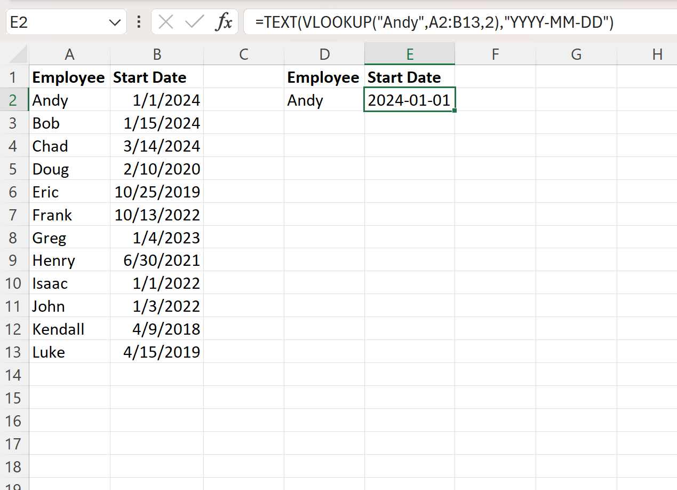
Task: Click the Start Date header in B1
Action: pos(157,77)
